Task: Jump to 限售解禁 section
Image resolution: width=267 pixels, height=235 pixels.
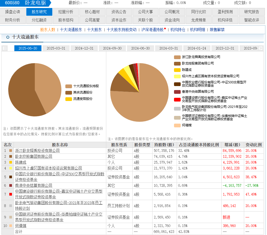Action: pyautogui.click(x=217, y=30)
